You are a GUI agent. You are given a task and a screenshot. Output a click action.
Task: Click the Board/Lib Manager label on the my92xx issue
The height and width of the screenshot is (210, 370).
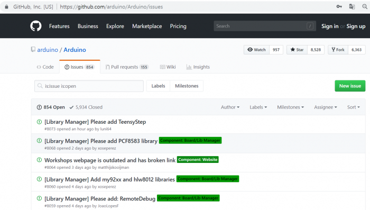point(208,179)
